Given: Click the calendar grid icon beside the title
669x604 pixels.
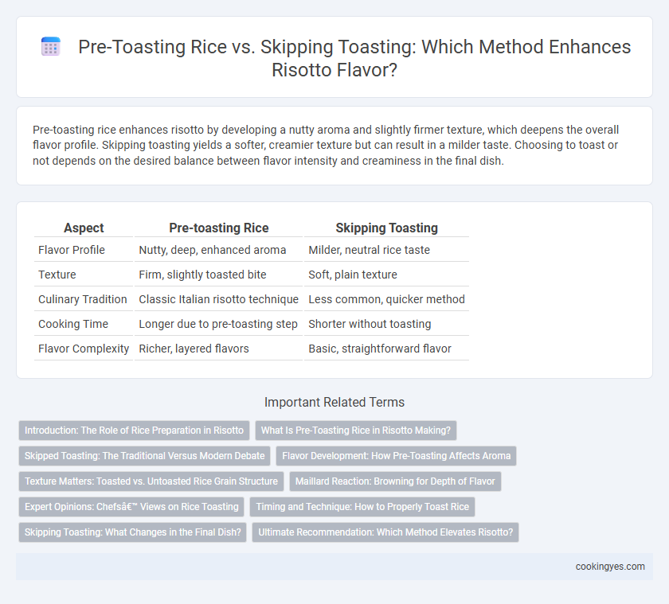Looking at the screenshot, I should tap(51, 46).
